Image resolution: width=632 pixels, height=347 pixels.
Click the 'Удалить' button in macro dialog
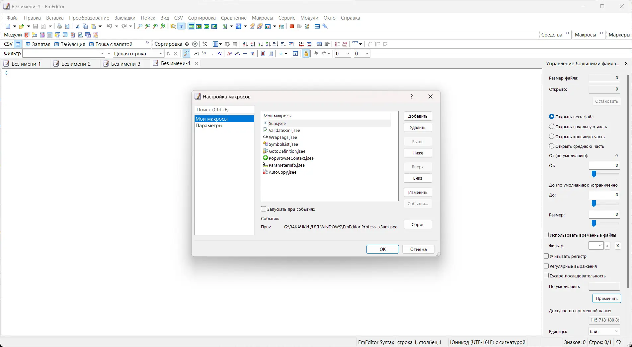[x=418, y=128]
